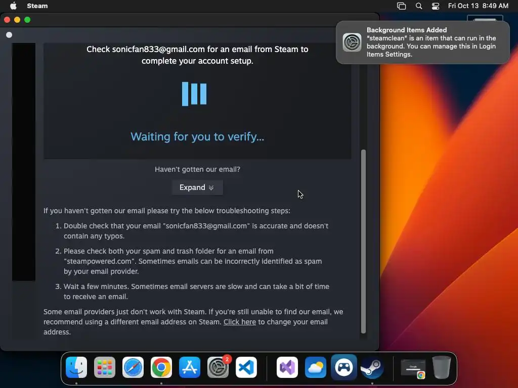Click troubleshooting step 1 about email typos

click(x=196, y=230)
